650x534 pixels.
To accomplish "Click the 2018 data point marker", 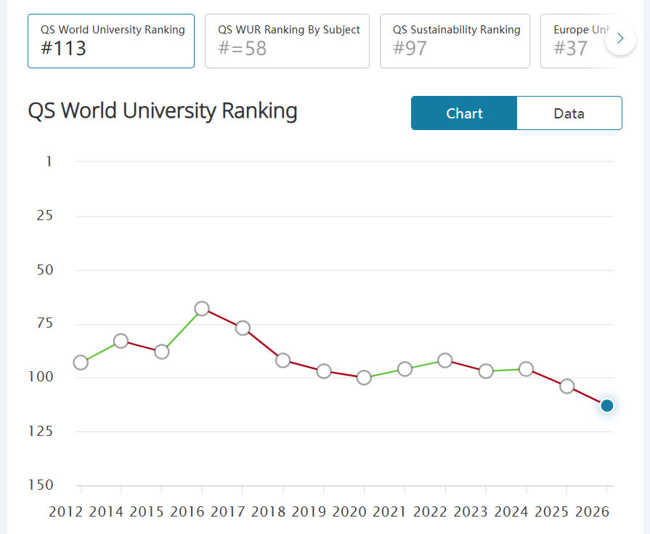I will pyautogui.click(x=283, y=360).
